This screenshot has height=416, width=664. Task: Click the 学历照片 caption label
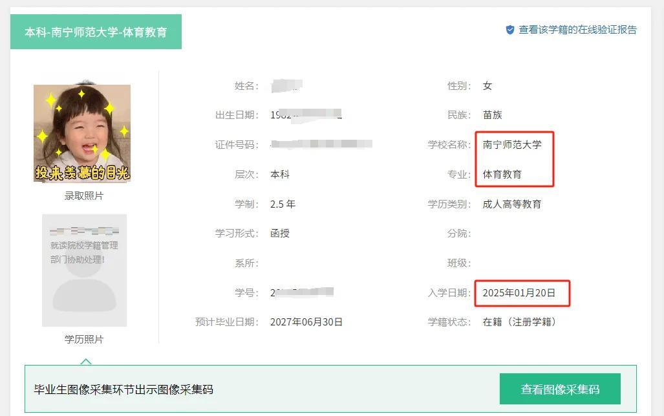[84, 339]
